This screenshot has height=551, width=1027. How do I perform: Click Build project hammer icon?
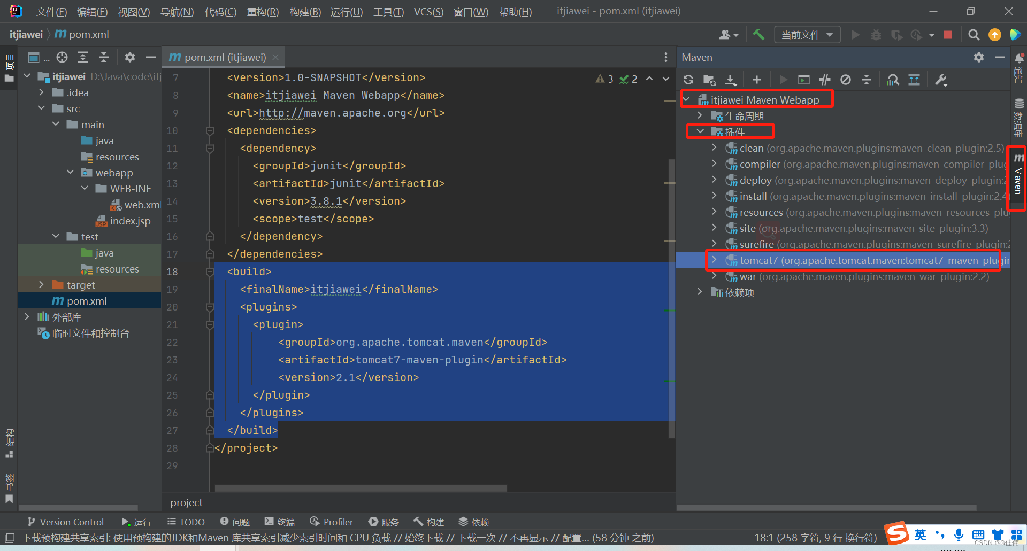(758, 35)
